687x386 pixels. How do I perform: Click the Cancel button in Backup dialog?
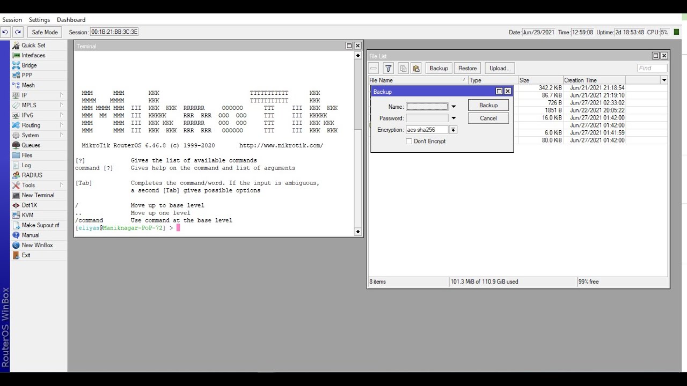(x=488, y=118)
